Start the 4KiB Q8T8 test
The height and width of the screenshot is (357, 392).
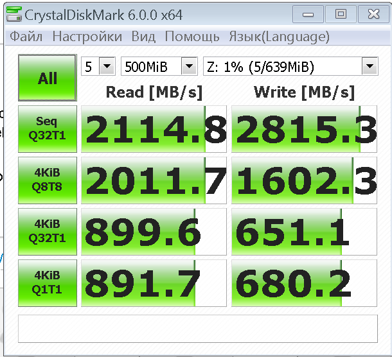[48, 180]
